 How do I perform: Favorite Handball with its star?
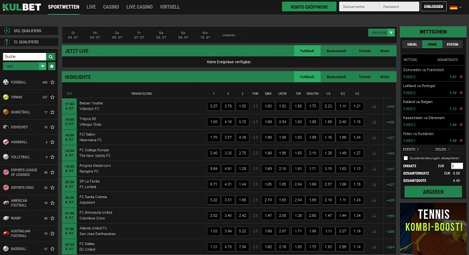[x=52, y=143]
